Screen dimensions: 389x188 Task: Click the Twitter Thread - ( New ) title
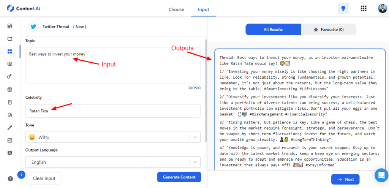coord(65,27)
